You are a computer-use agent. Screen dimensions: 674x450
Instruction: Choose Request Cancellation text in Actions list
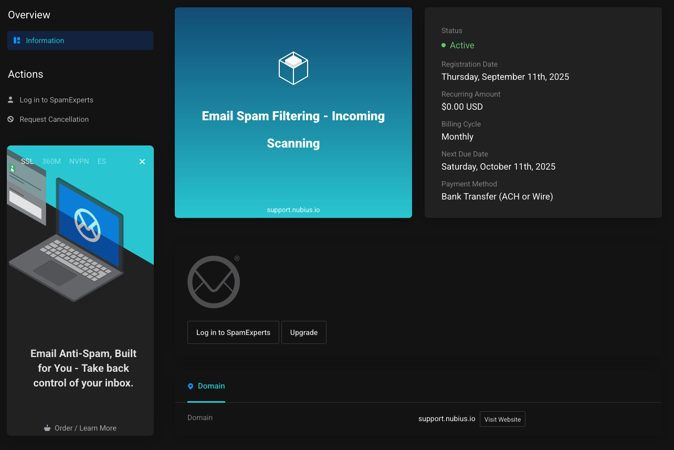point(54,119)
